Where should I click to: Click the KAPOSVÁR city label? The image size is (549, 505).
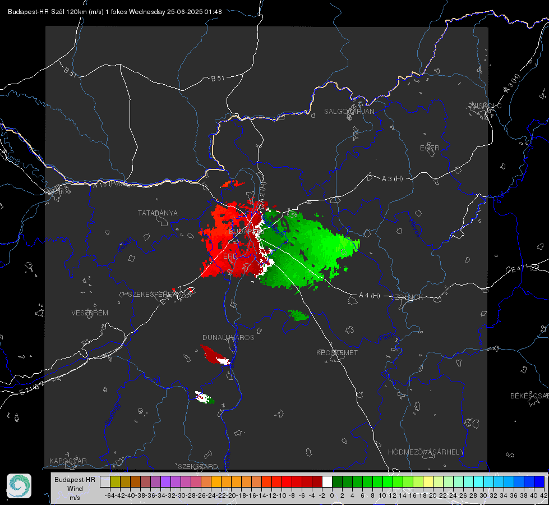click(68, 461)
